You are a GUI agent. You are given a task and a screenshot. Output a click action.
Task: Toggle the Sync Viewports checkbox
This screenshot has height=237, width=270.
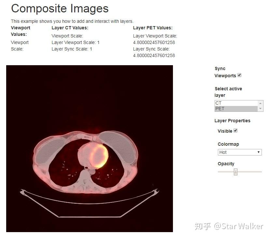(239, 75)
